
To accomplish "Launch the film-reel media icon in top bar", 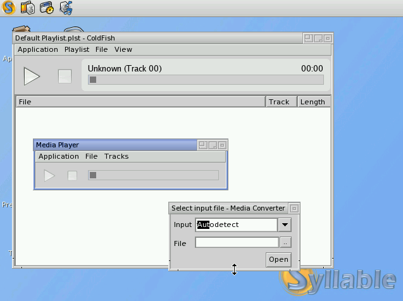I will coord(27,8).
